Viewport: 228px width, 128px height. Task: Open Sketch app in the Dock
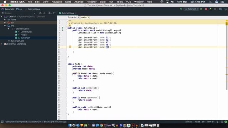(82, 125)
